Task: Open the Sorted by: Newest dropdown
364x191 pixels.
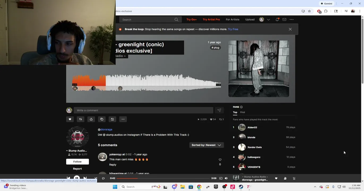Action: [x=206, y=145]
